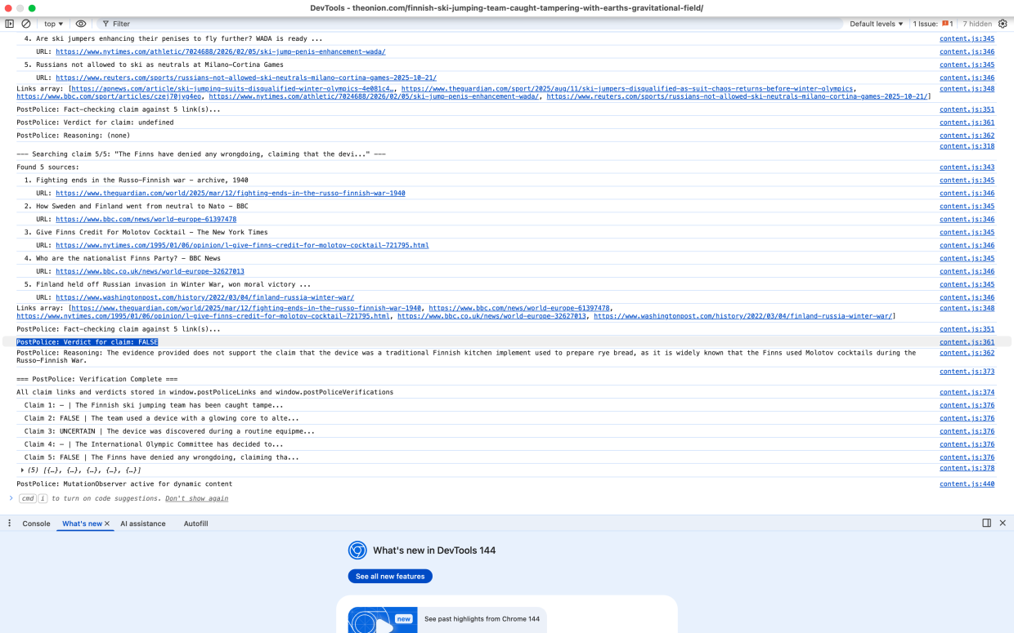The image size is (1014, 633).
Task: Click See all new features button
Action: pos(390,576)
